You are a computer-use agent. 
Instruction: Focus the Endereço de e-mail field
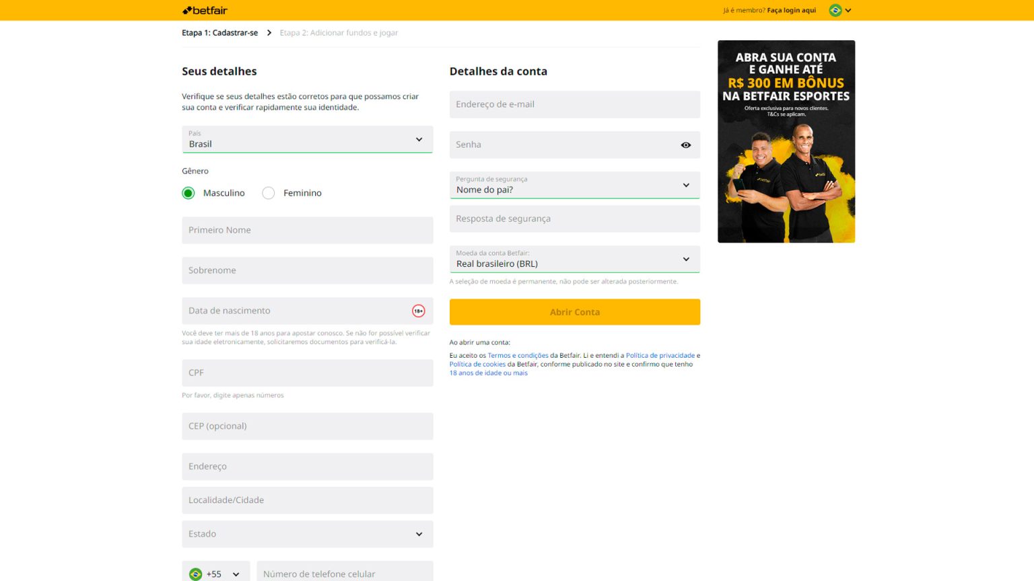(575, 104)
